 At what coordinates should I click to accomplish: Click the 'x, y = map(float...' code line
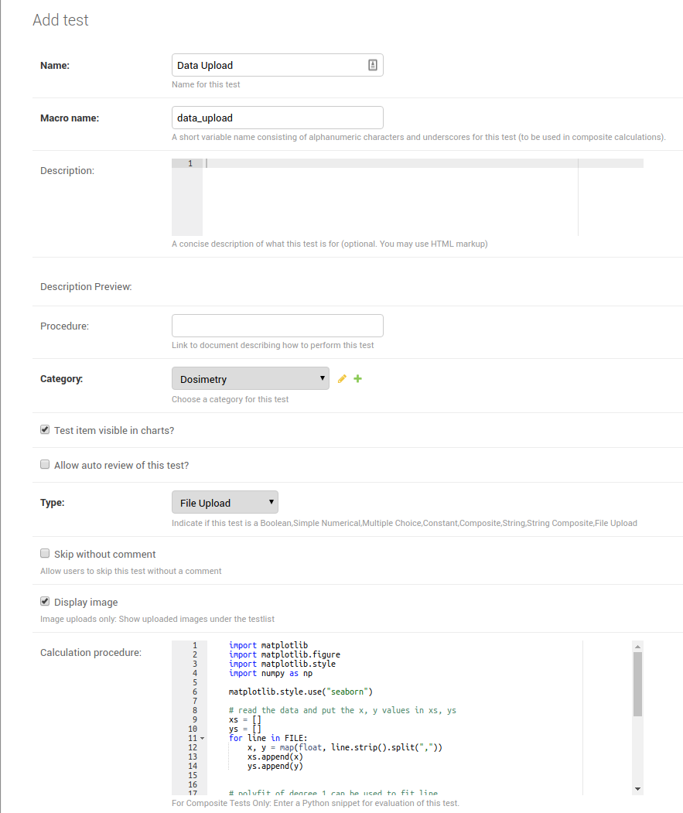pos(345,748)
